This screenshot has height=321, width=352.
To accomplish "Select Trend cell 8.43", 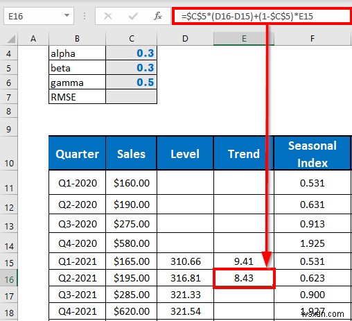I will click(x=244, y=278).
